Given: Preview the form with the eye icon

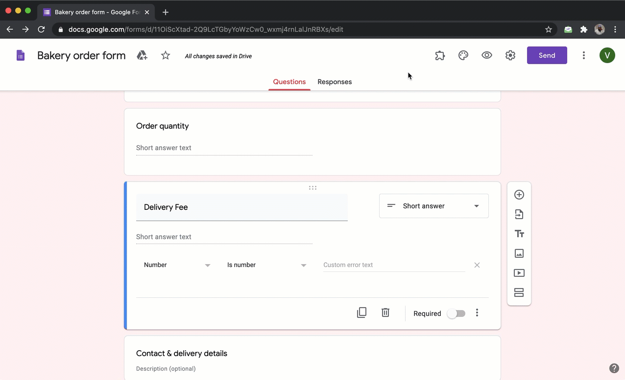Looking at the screenshot, I should pyautogui.click(x=486, y=55).
